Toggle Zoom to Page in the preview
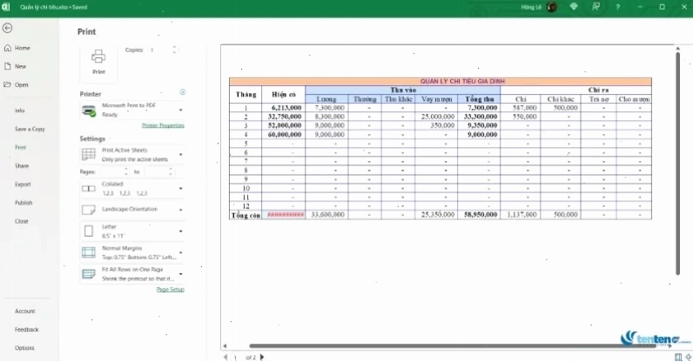 (688, 357)
